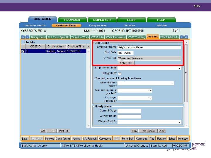Sort by CD27 ID column header
The width and height of the screenshot is (211, 158).
click(35, 47)
